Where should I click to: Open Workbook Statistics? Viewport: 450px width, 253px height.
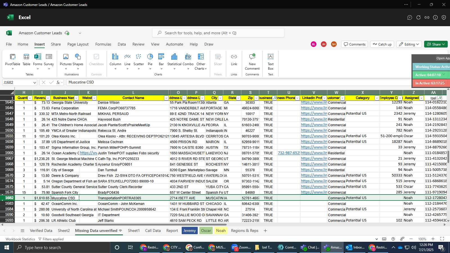(20, 239)
